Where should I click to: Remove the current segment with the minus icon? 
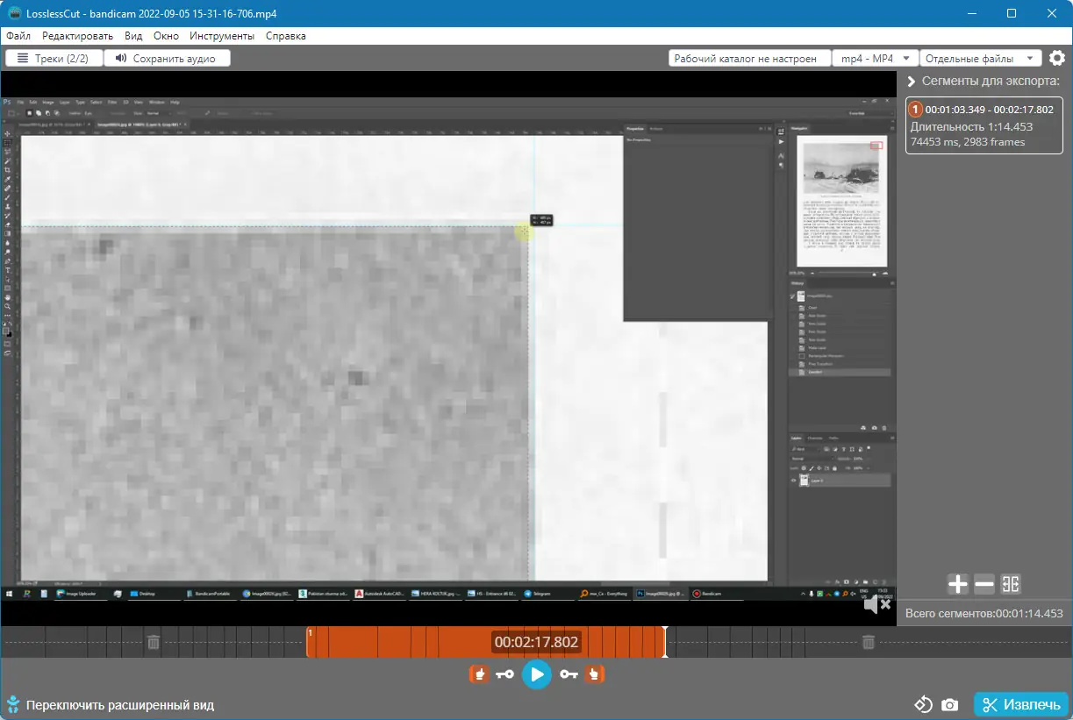click(984, 584)
